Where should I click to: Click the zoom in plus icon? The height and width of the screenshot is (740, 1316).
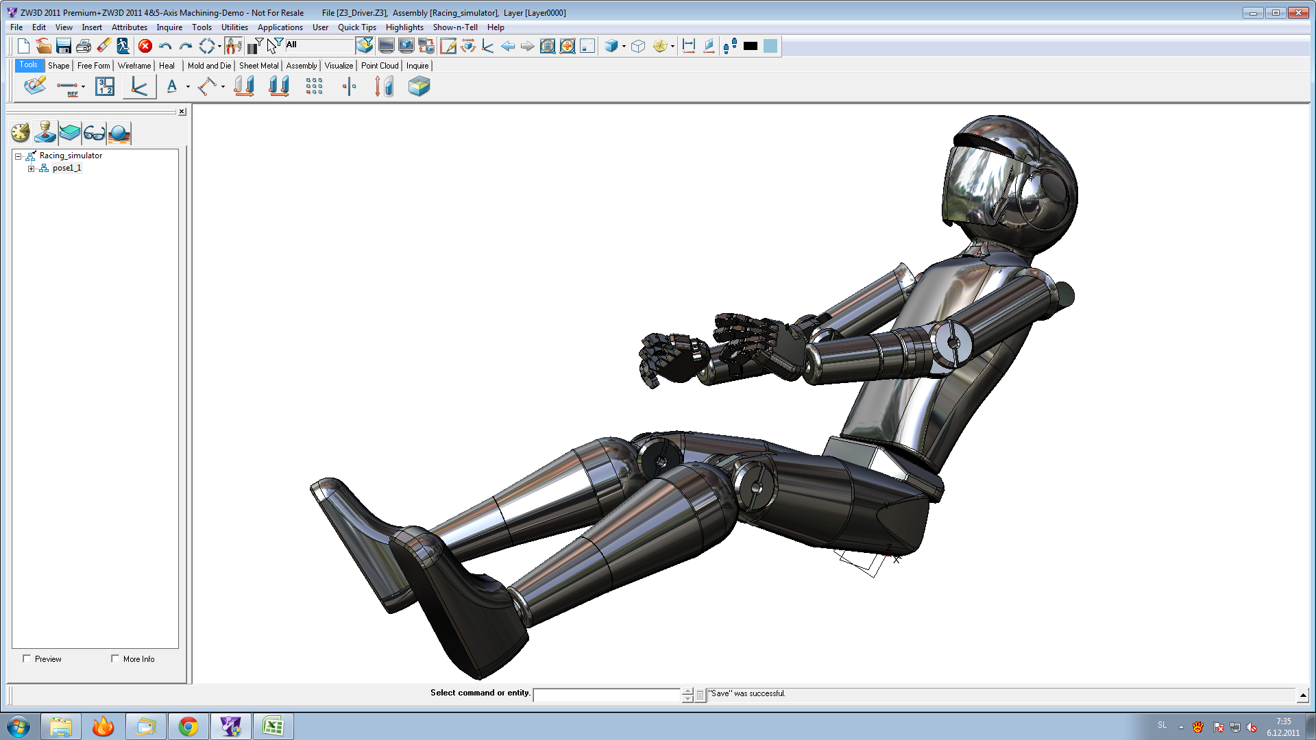tap(568, 46)
